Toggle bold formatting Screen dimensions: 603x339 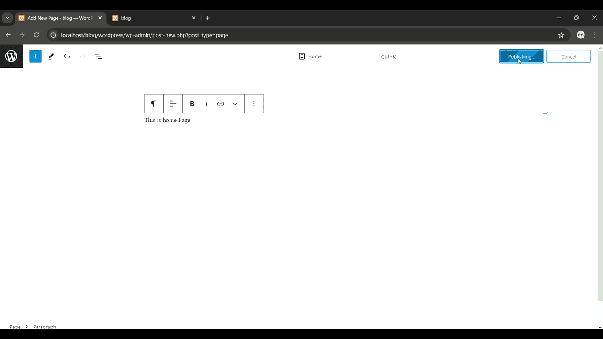coord(192,104)
